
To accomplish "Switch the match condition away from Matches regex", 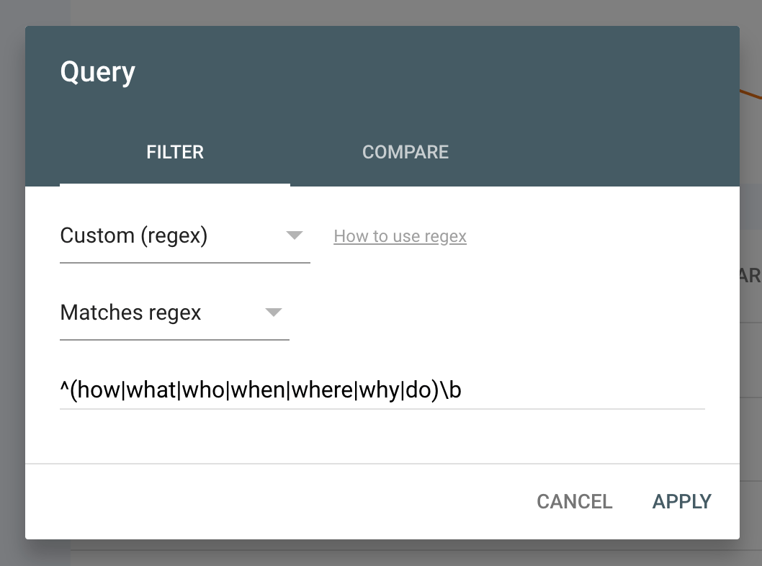I will (x=173, y=313).
